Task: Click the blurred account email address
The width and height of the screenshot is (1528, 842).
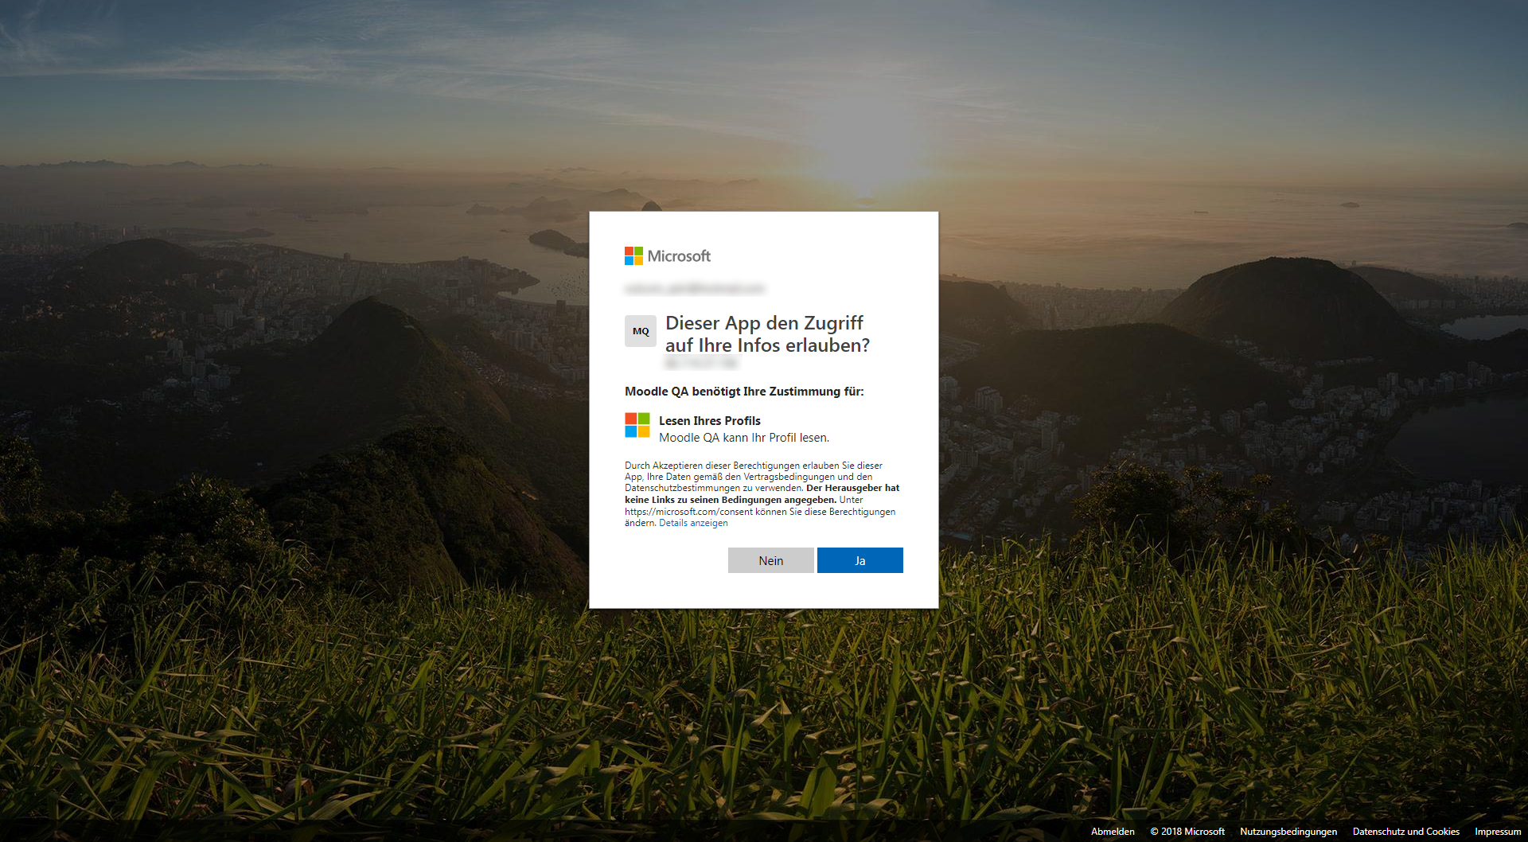Action: click(x=695, y=288)
